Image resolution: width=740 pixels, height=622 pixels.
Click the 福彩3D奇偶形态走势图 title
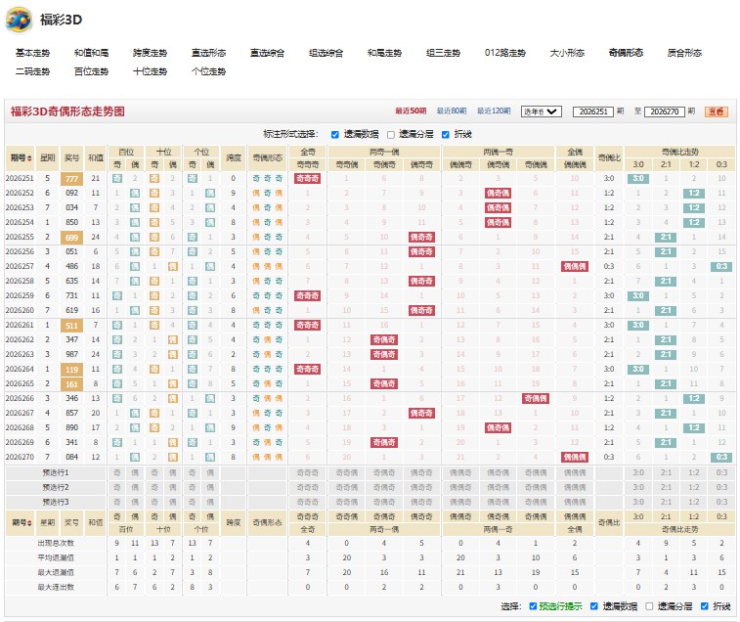click(x=67, y=111)
